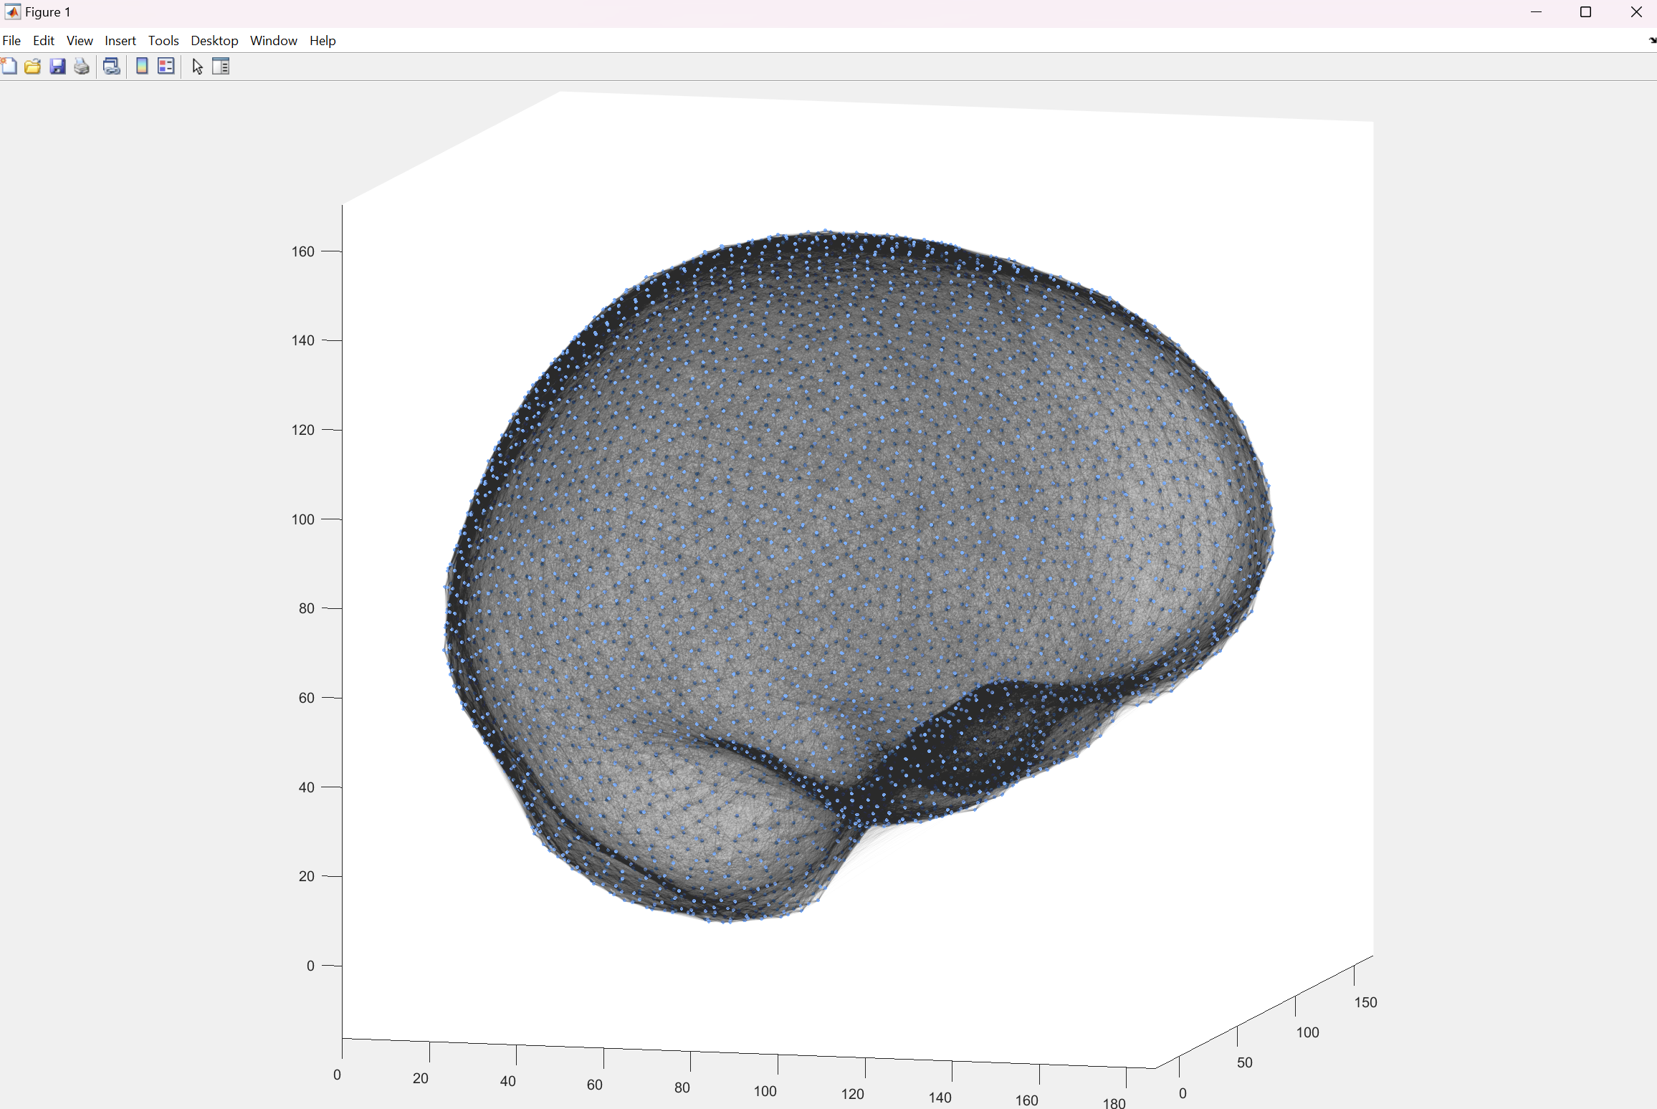
Task: Toggle the Edit Plot arrow tool
Action: 198,67
